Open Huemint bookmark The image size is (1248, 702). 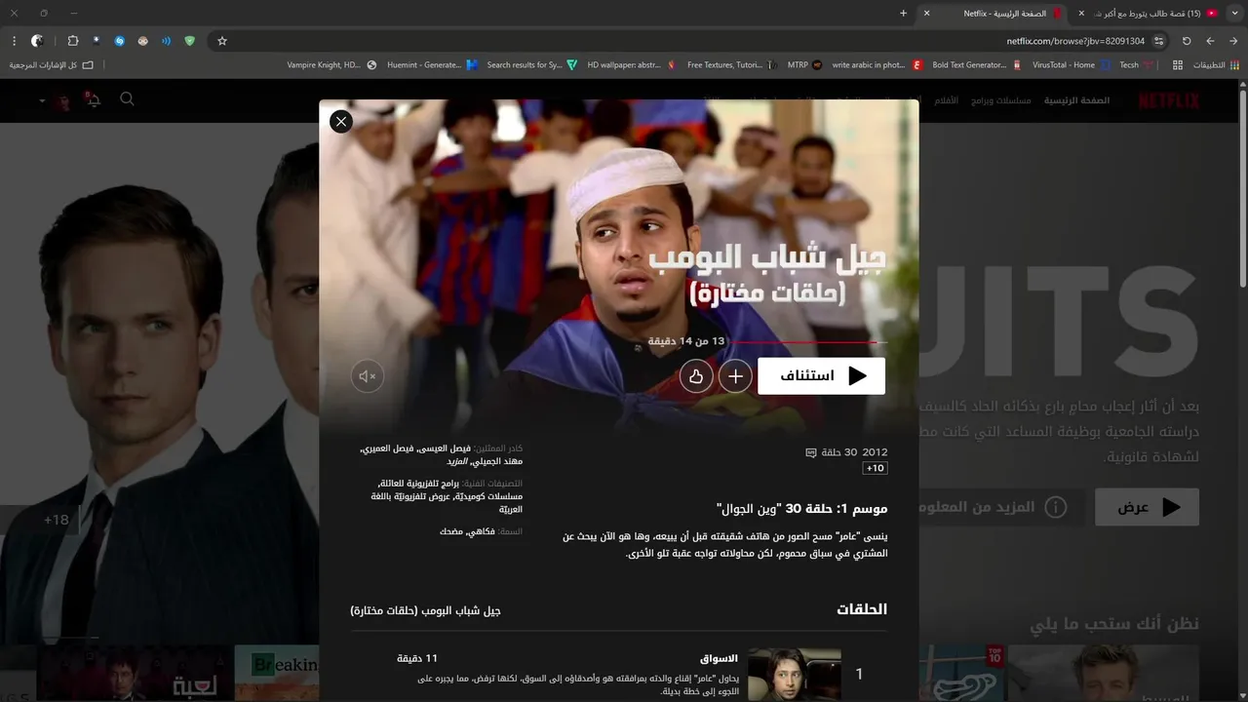pos(431,65)
